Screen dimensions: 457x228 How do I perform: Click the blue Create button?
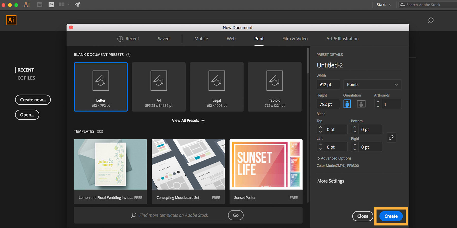coord(391,216)
